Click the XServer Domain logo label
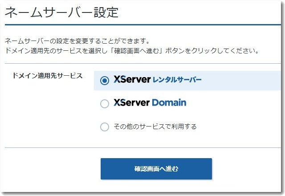The width and height of the screenshot is (285, 196). 150,102
